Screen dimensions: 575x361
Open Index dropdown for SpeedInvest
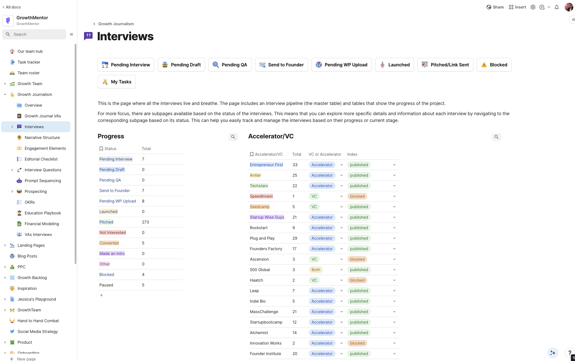click(x=394, y=196)
